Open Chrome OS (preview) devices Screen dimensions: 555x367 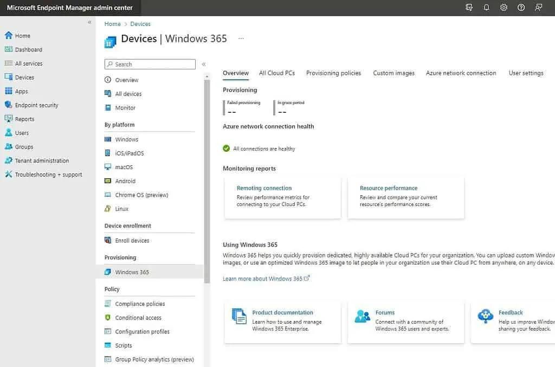pyautogui.click(x=108, y=195)
